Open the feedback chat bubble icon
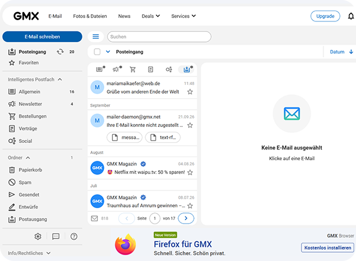This screenshot has height=261, width=356. [56, 236]
